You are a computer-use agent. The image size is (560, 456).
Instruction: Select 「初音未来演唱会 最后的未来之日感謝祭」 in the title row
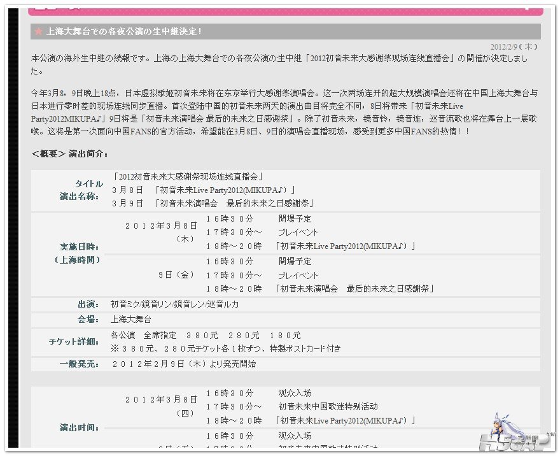pos(234,203)
